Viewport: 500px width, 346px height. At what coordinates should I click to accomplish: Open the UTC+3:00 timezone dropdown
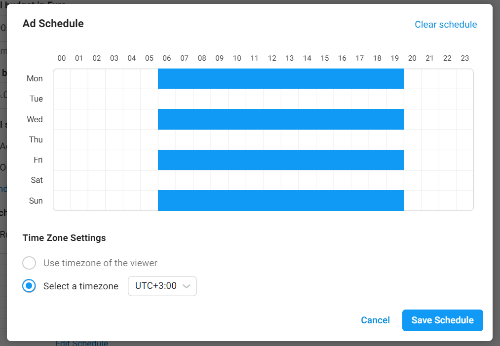coord(162,286)
